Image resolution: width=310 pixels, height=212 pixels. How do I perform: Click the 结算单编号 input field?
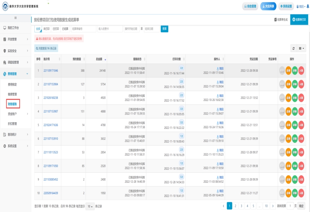pos(83,29)
